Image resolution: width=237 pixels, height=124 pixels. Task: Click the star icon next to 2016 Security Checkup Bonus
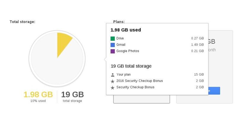[113, 81]
